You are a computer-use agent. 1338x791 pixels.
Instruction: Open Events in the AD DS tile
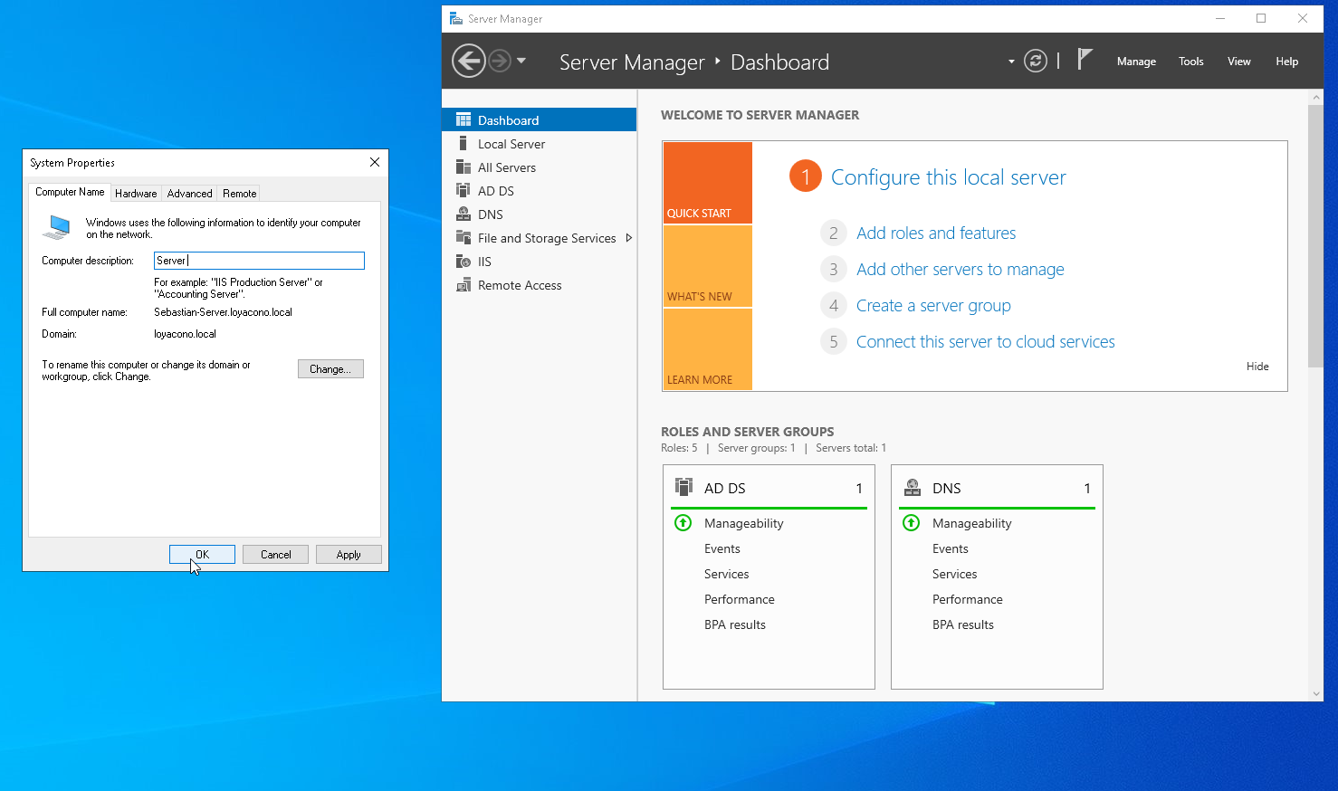(722, 548)
